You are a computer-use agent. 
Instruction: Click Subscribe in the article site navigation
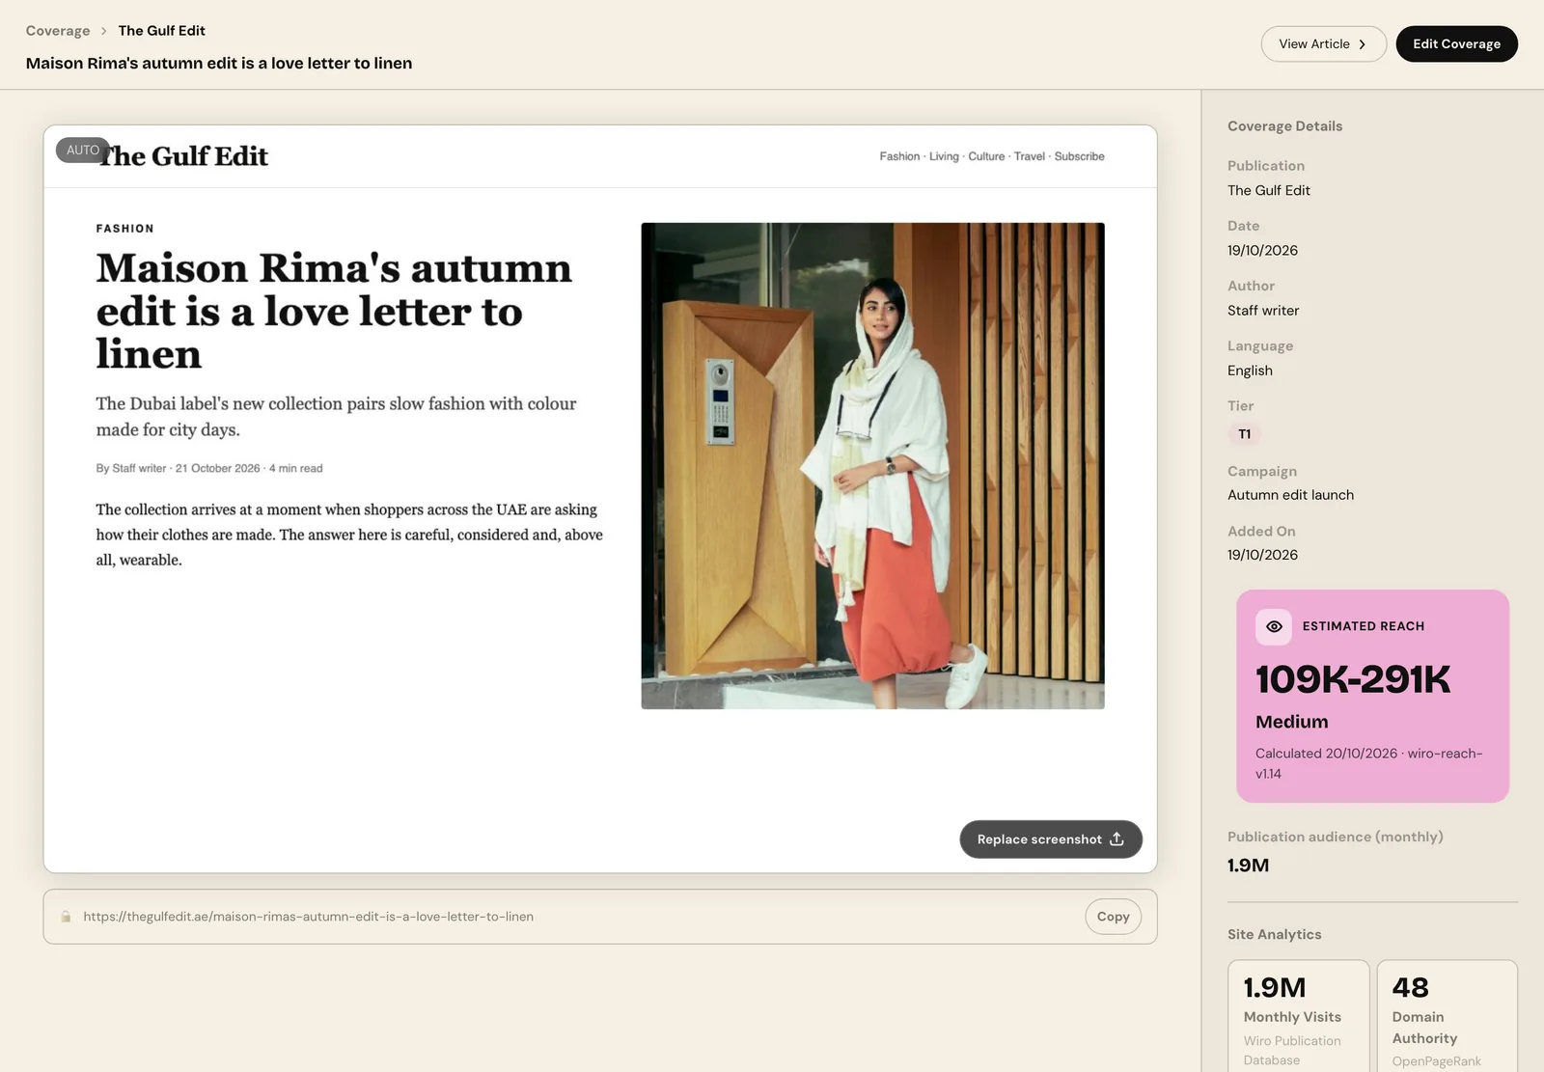pyautogui.click(x=1079, y=156)
